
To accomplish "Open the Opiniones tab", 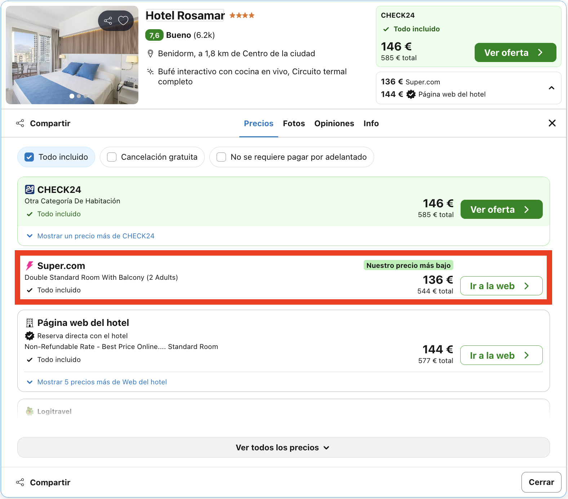I will (334, 124).
